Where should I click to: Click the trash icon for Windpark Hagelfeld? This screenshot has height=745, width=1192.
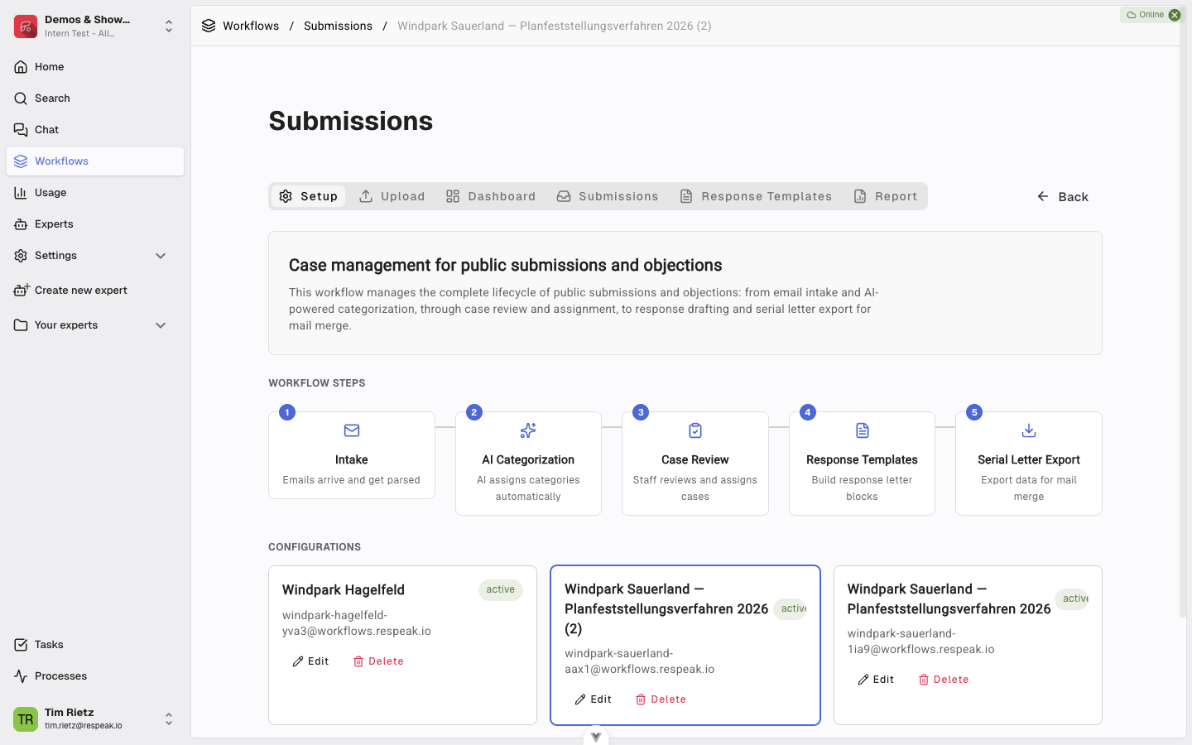pos(358,661)
